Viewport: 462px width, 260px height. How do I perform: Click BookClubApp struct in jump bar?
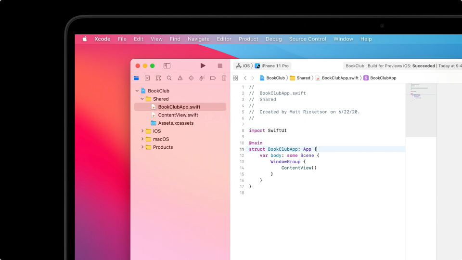tap(380, 78)
